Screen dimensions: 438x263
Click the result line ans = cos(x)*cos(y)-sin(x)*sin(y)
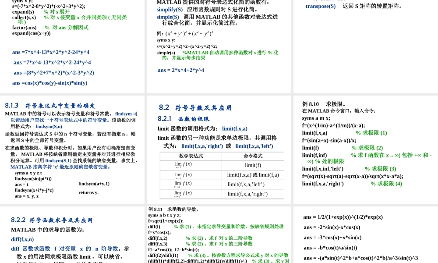click(x=49, y=83)
